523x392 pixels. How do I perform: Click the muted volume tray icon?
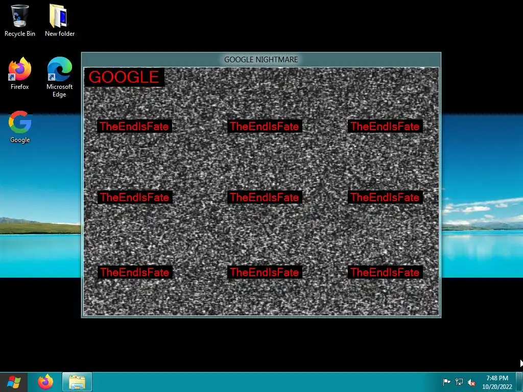tap(471, 382)
